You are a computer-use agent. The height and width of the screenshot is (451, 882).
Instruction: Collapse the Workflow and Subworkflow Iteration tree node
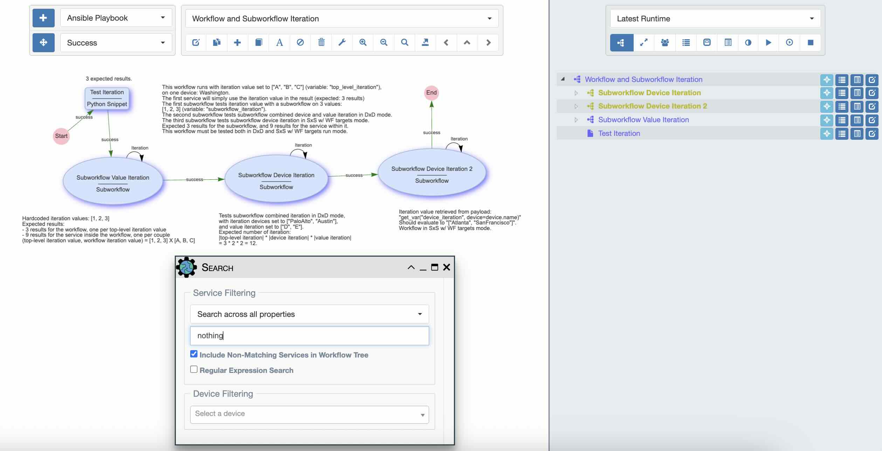pyautogui.click(x=563, y=79)
